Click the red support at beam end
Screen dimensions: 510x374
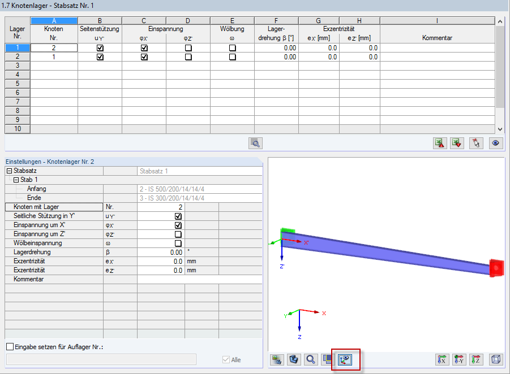496,268
